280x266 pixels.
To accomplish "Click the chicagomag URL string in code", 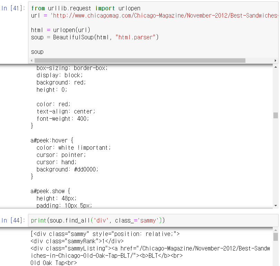I will (x=164, y=16).
